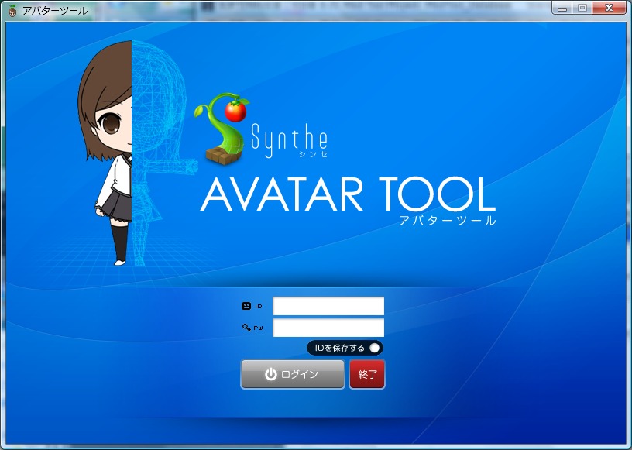Click the avatar tool titlebar app icon
632x450 pixels.
point(12,11)
